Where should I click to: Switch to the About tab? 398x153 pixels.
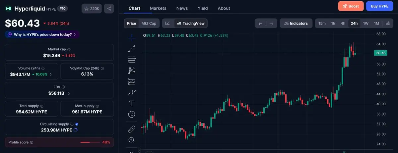pos(224,8)
